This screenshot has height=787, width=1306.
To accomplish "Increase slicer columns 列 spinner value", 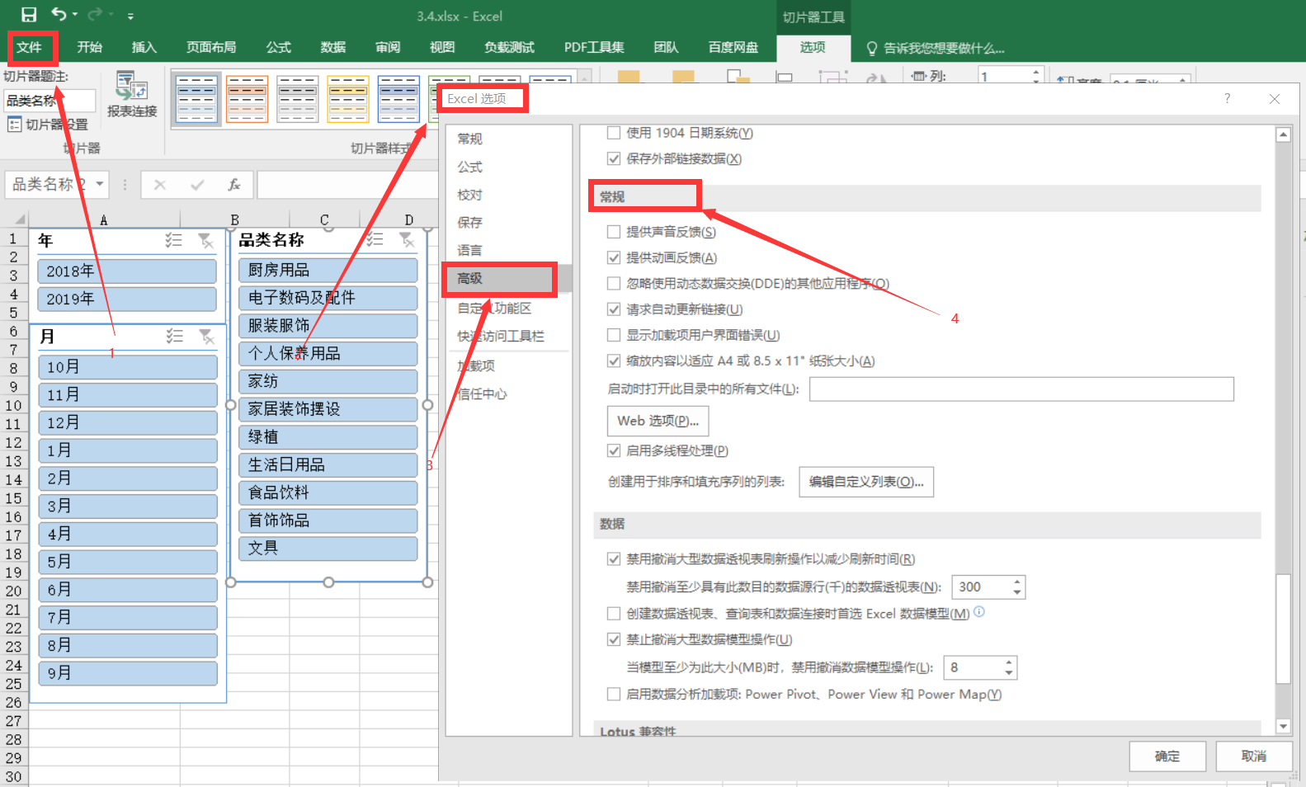I will click(x=1036, y=72).
